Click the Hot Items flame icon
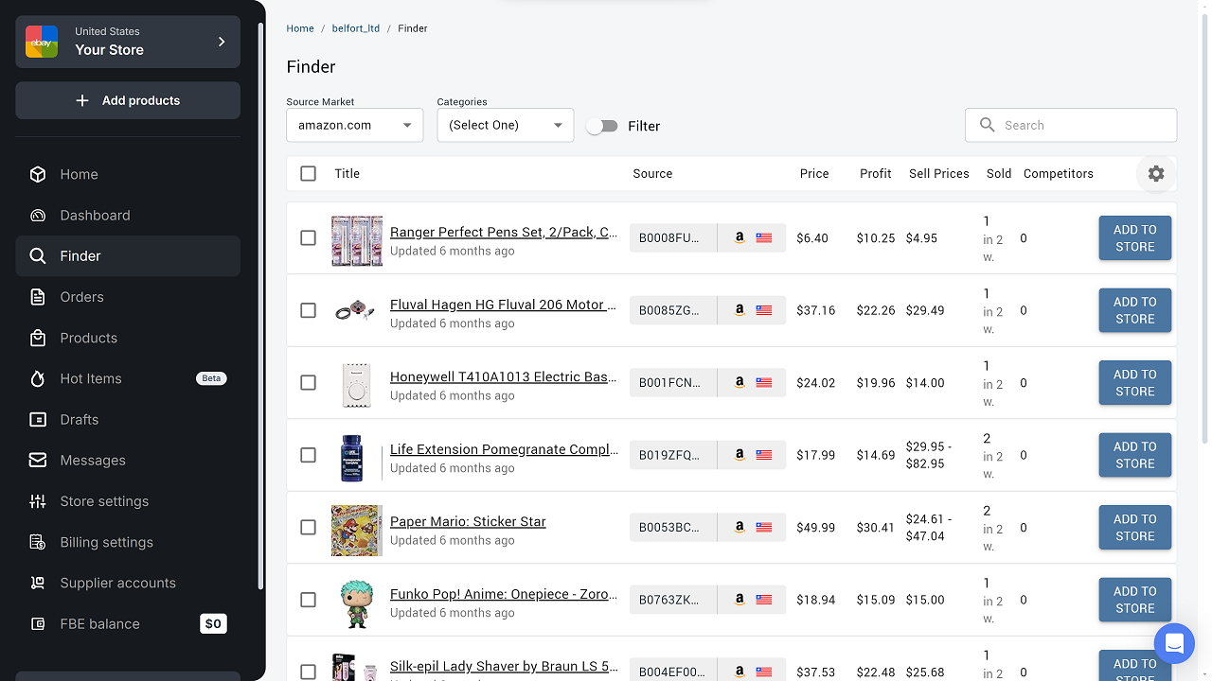The height and width of the screenshot is (681, 1212). (x=38, y=379)
